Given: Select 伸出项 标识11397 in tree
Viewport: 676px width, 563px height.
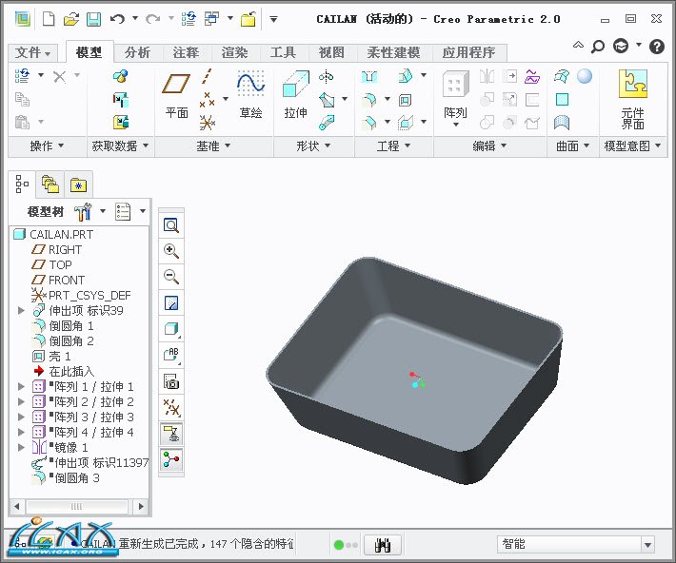Looking at the screenshot, I should [90, 462].
